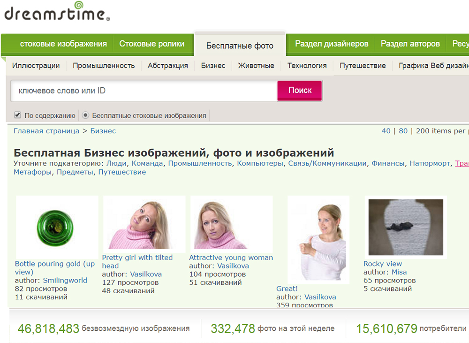Switch to the Животные category
The width and height of the screenshot is (469, 343).
(x=256, y=66)
